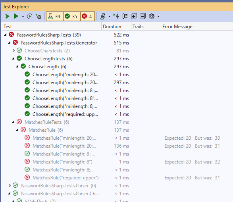Collapse all tests with minus icon
The width and height of the screenshot is (233, 202).
coord(142,16)
